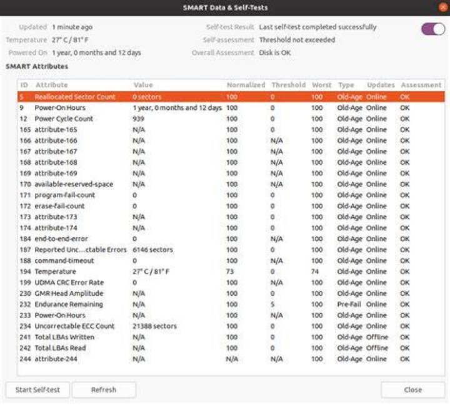Click the value 939 in Power Cycle Count
The image size is (450, 405).
[x=138, y=119]
